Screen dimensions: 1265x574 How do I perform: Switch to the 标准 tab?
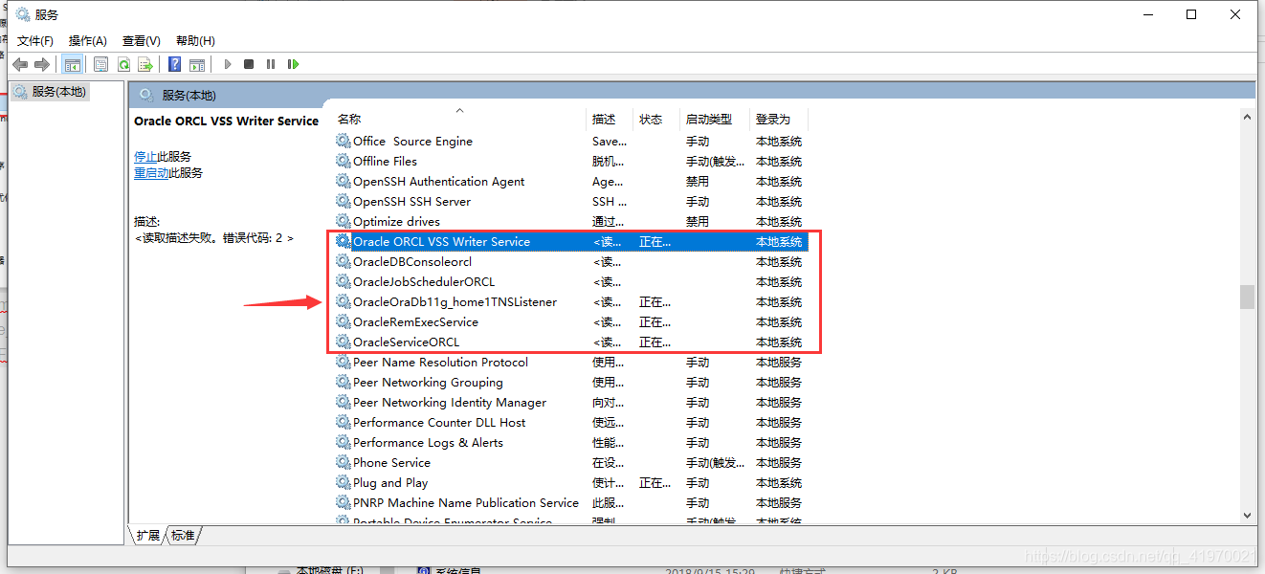click(183, 535)
